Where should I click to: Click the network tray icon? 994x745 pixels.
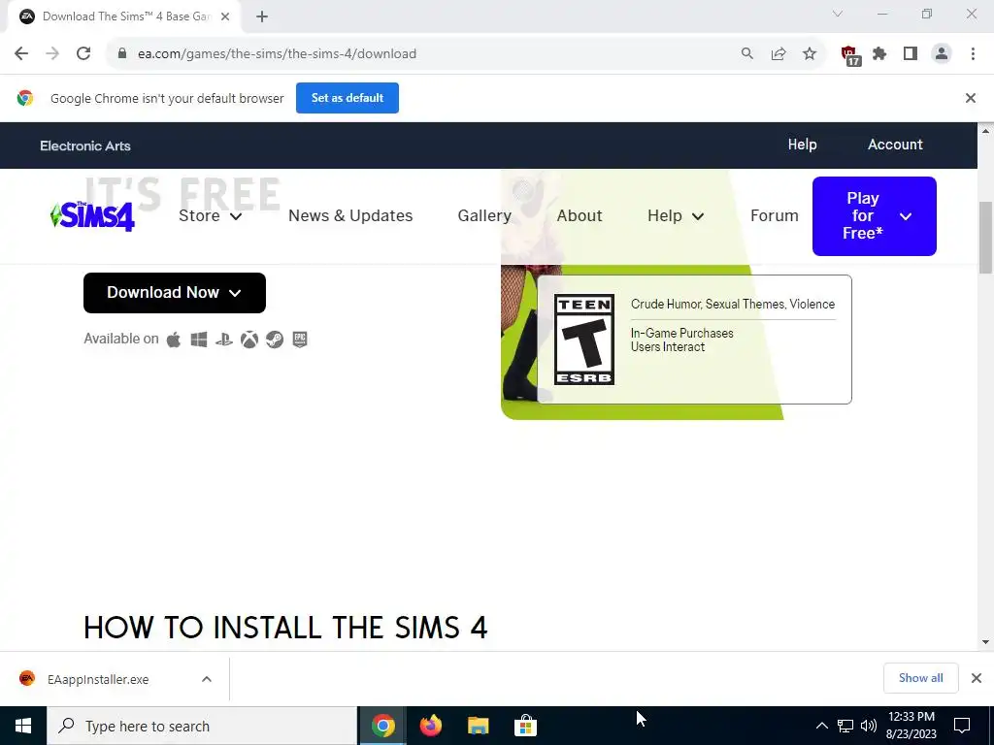pyautogui.click(x=845, y=726)
